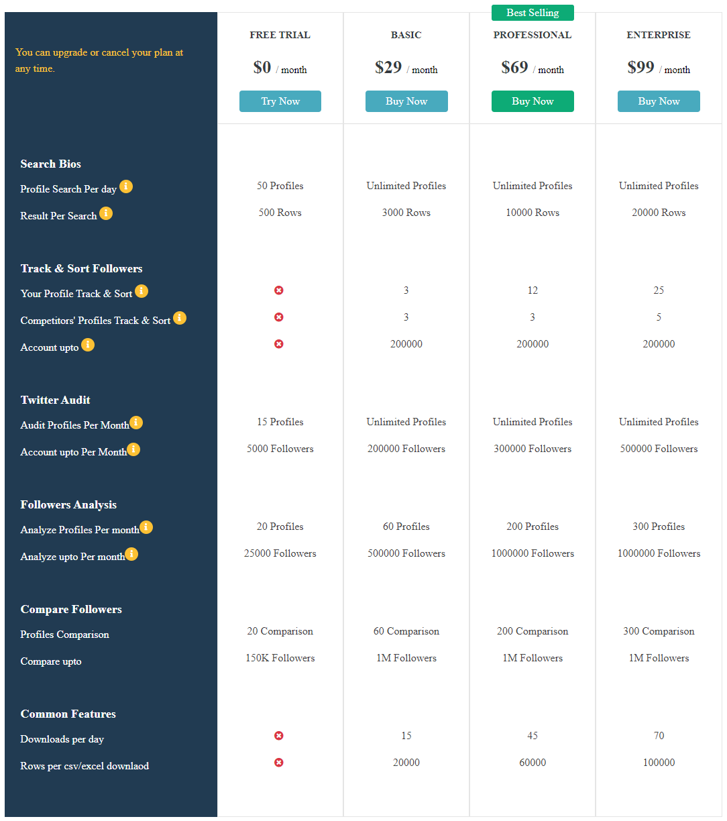Buy the Basic $29 plan

(x=406, y=101)
